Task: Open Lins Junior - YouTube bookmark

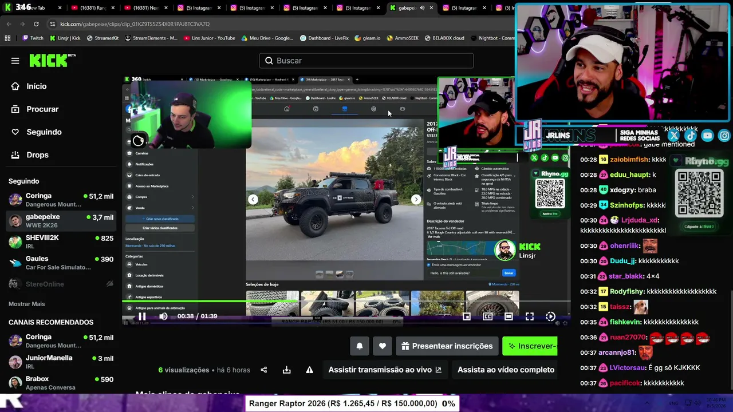Action: [x=210, y=38]
